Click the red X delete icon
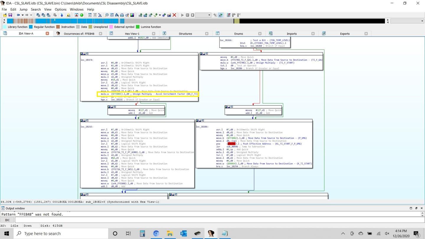This screenshot has height=239, width=425. [174, 15]
